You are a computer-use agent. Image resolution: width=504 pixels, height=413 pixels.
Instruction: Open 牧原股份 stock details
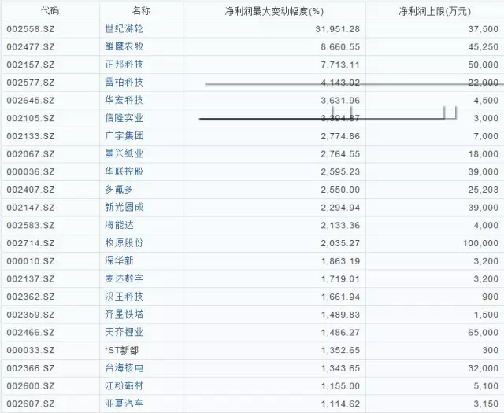[124, 242]
